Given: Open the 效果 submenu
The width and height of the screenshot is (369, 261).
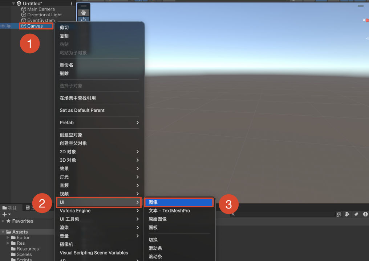Looking at the screenshot, I should pyautogui.click(x=99, y=169).
